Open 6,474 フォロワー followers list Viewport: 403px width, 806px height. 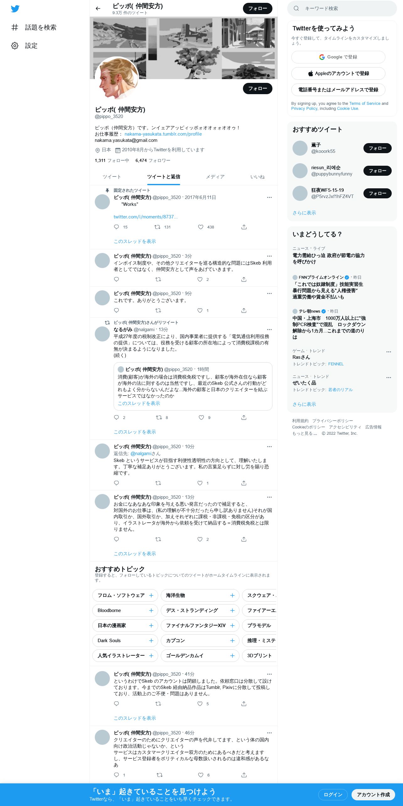tap(153, 160)
